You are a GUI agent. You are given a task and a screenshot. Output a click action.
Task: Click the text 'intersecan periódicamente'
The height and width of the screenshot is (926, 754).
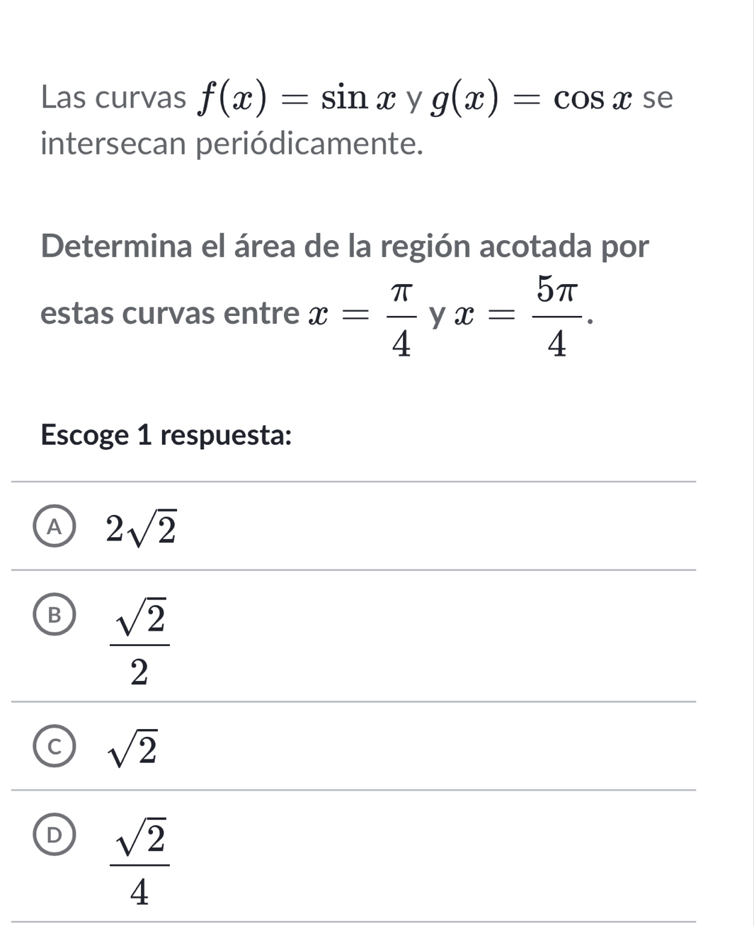pyautogui.click(x=232, y=144)
